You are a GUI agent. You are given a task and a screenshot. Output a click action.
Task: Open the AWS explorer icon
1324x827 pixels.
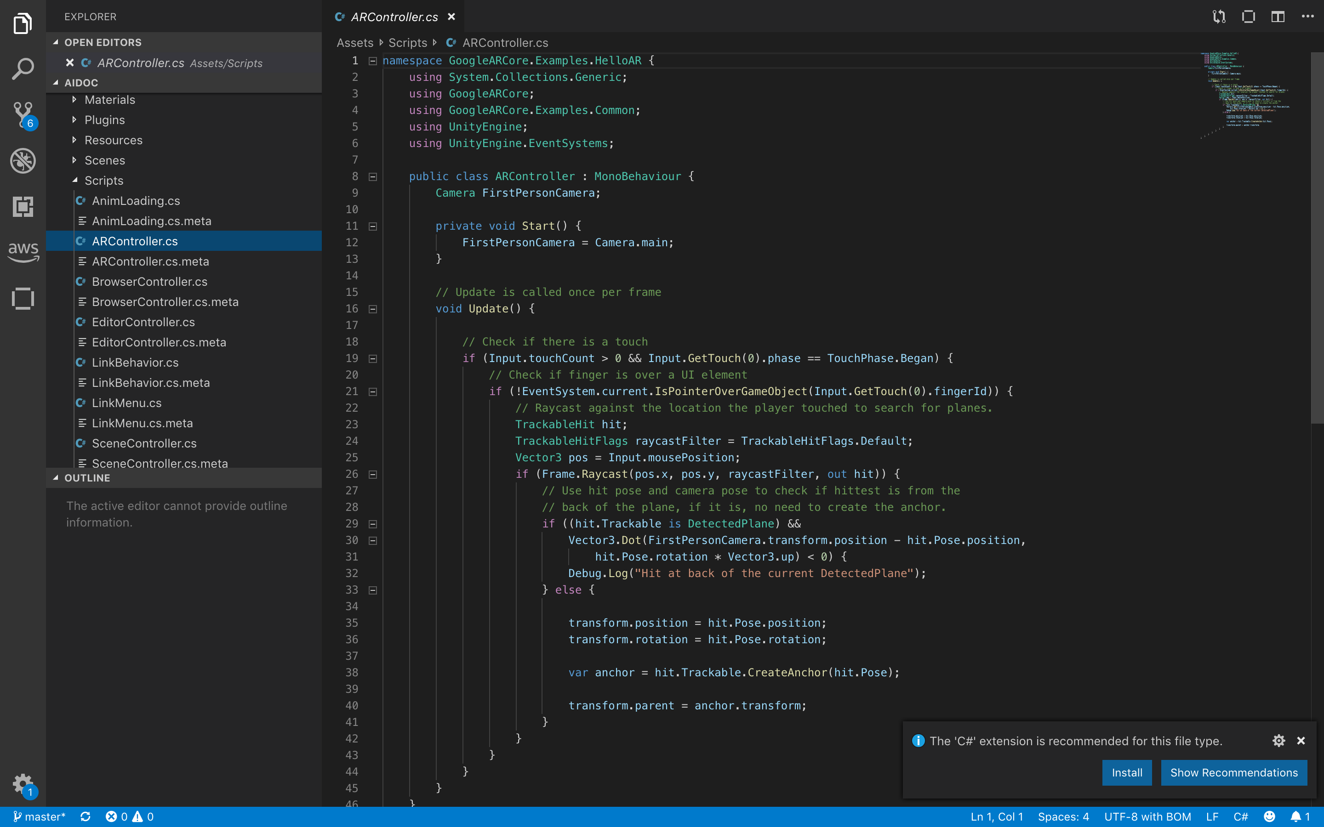click(23, 252)
